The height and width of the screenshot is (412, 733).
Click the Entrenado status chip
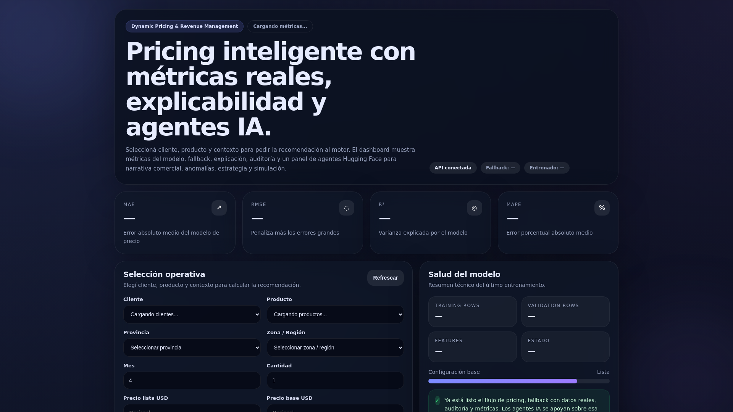click(x=546, y=168)
